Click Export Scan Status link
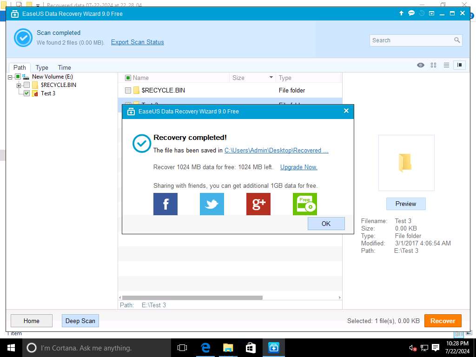 click(138, 42)
